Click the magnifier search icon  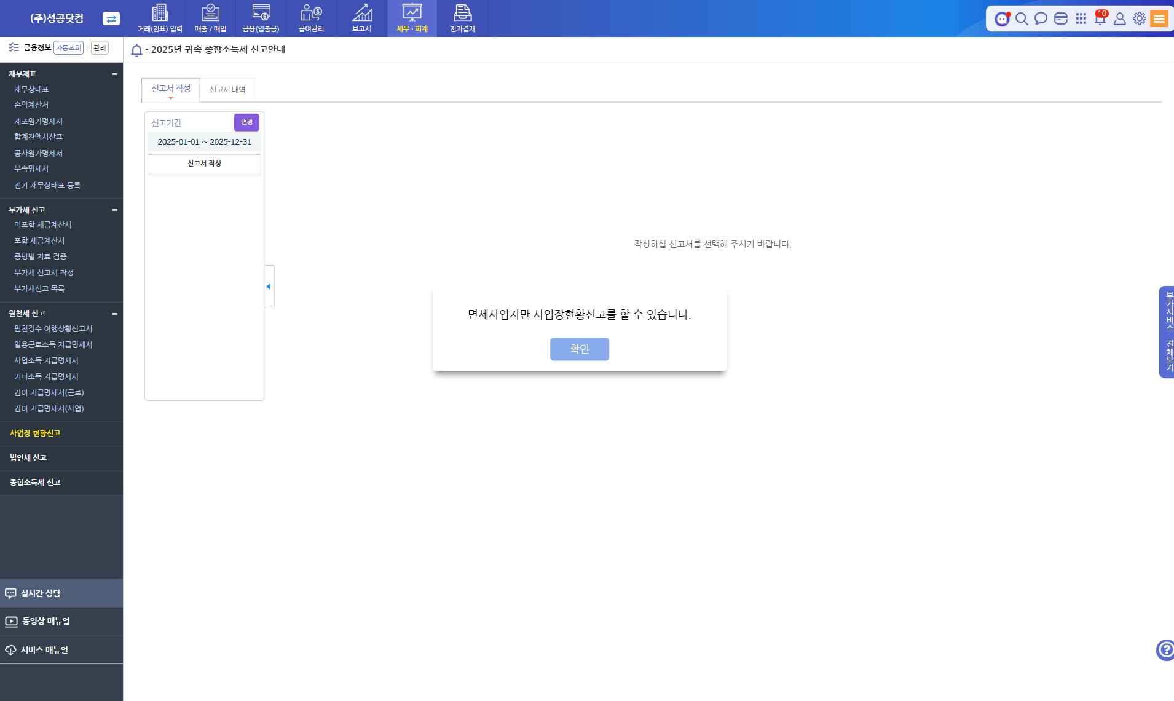click(1022, 18)
